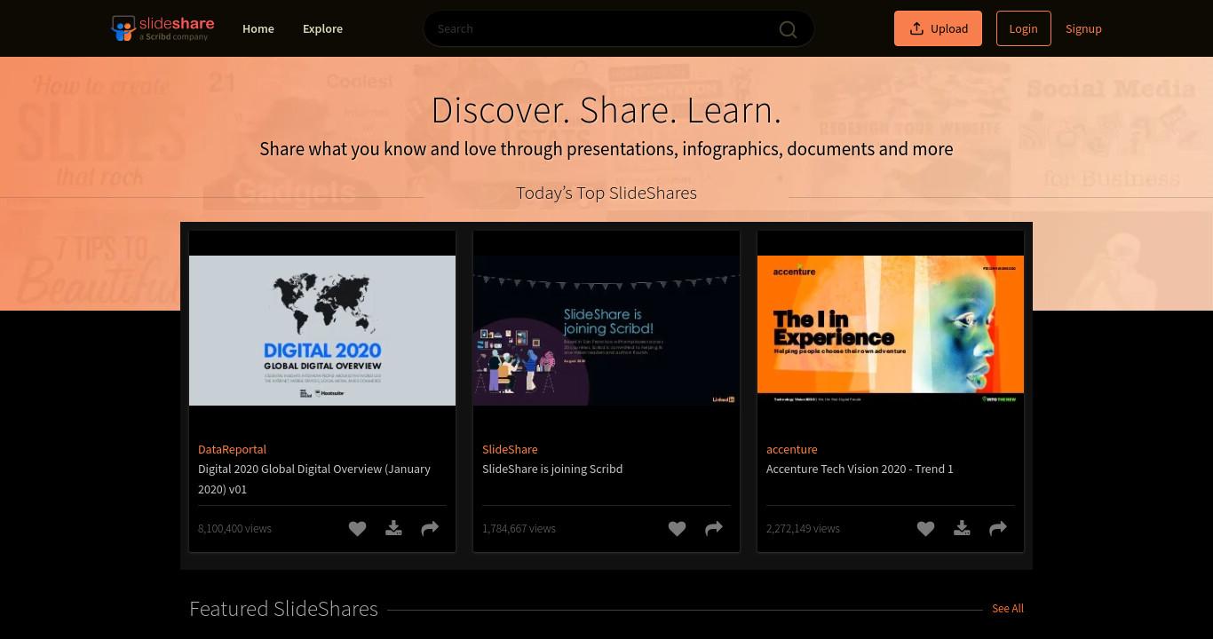The height and width of the screenshot is (639, 1213).
Task: Download the Digital 2020 Global Digital Overview slideshow
Action: tap(393, 528)
